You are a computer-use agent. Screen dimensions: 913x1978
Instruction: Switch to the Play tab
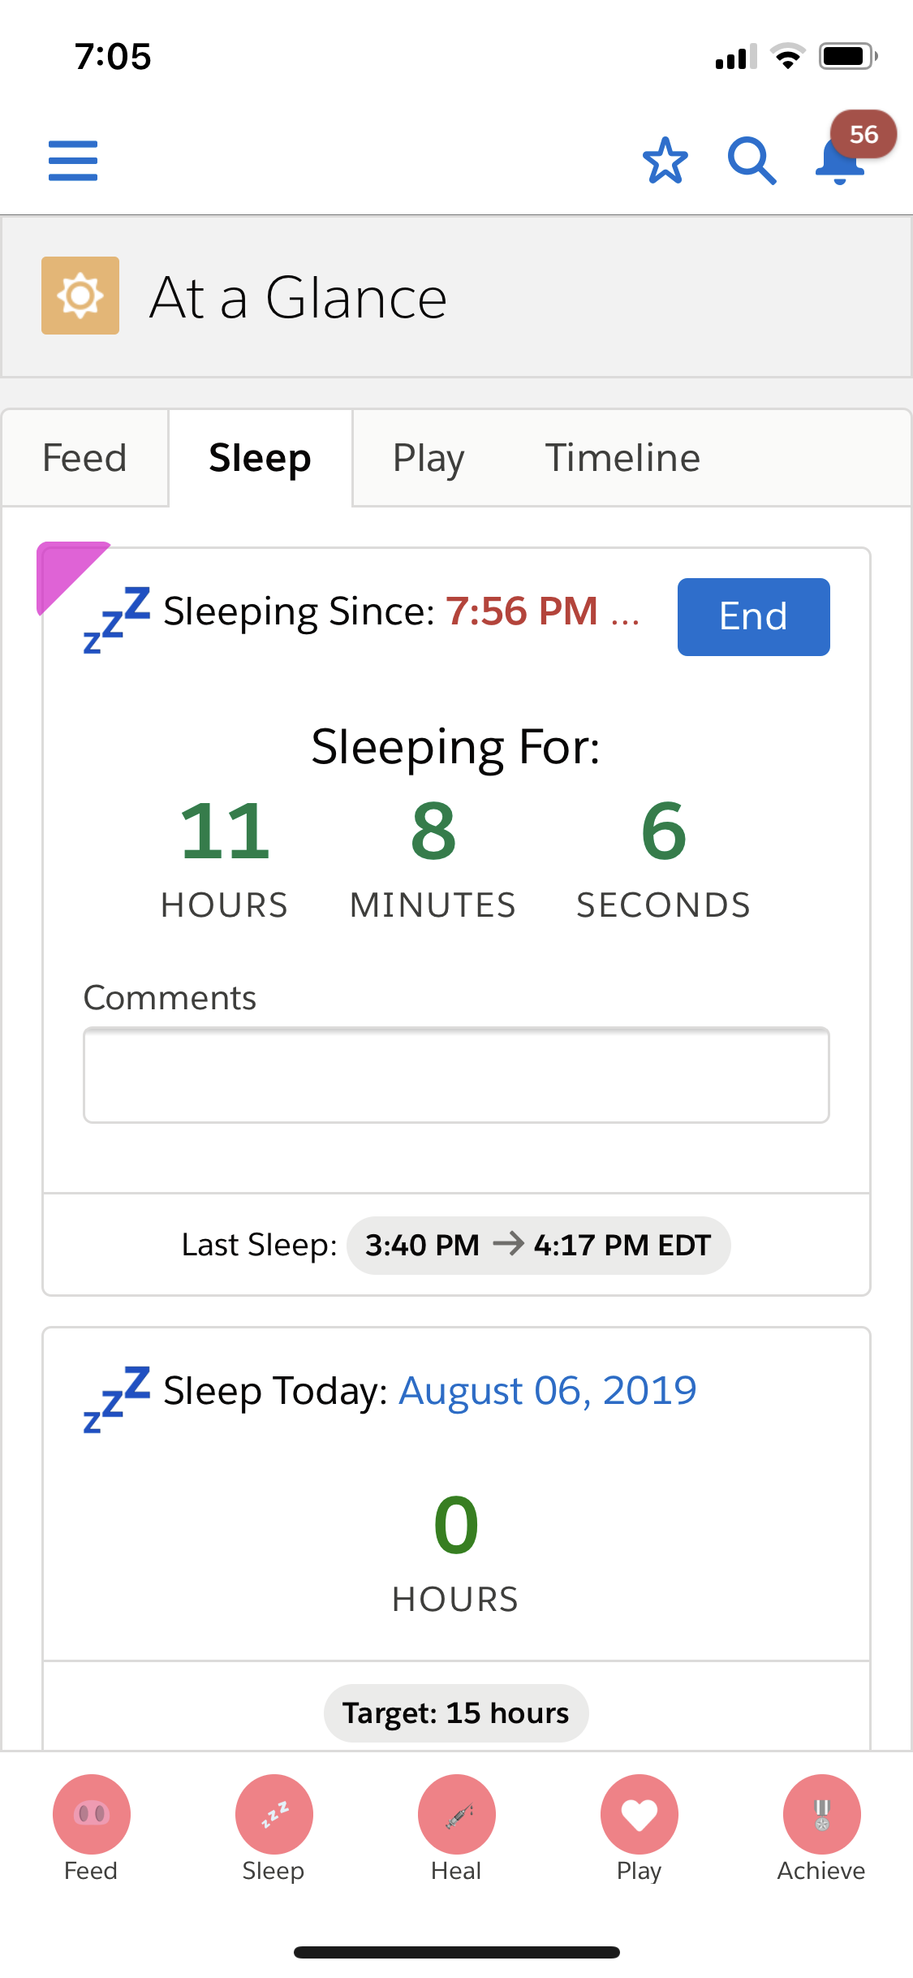pos(429,458)
